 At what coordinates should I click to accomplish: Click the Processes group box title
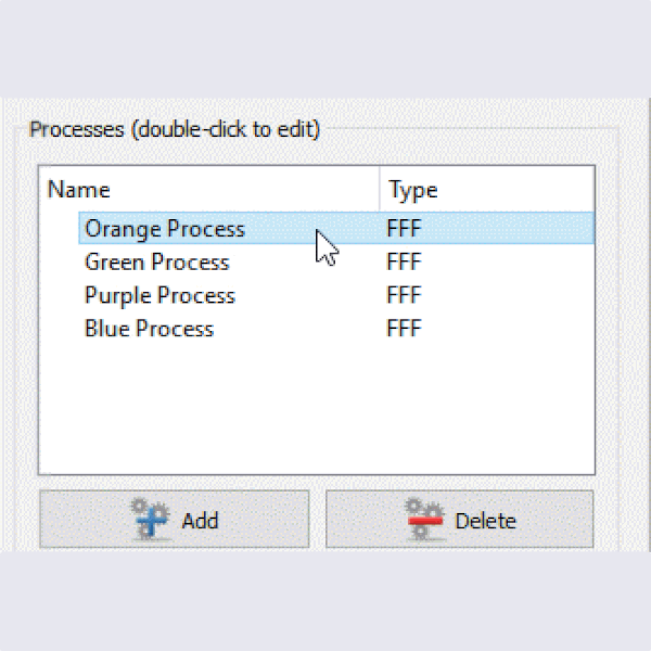pos(175,130)
